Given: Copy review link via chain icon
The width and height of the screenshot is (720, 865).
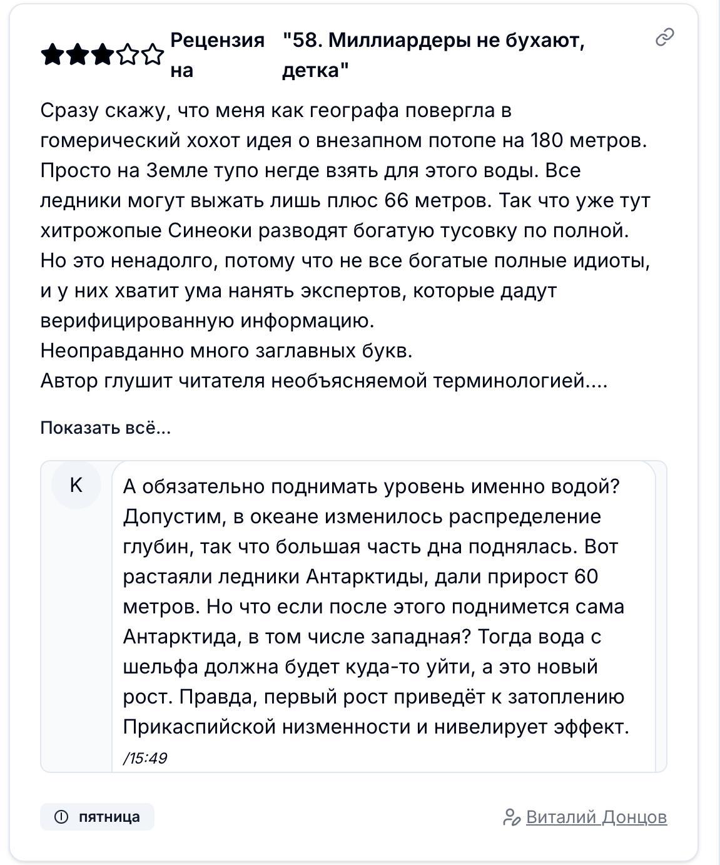Looking at the screenshot, I should (x=664, y=38).
